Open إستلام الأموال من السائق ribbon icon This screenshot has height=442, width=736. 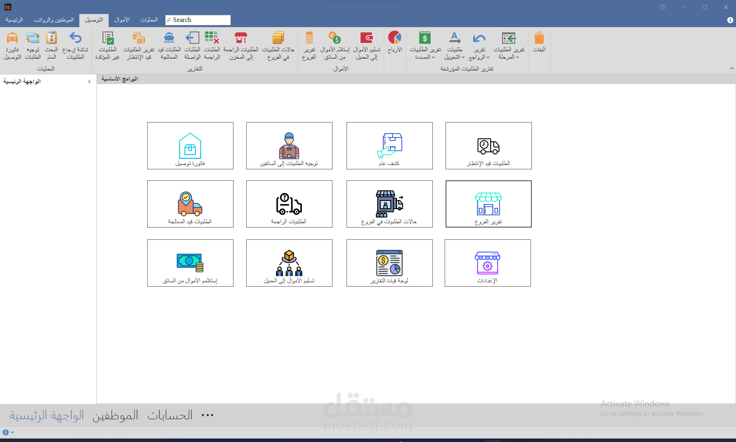coord(335,38)
